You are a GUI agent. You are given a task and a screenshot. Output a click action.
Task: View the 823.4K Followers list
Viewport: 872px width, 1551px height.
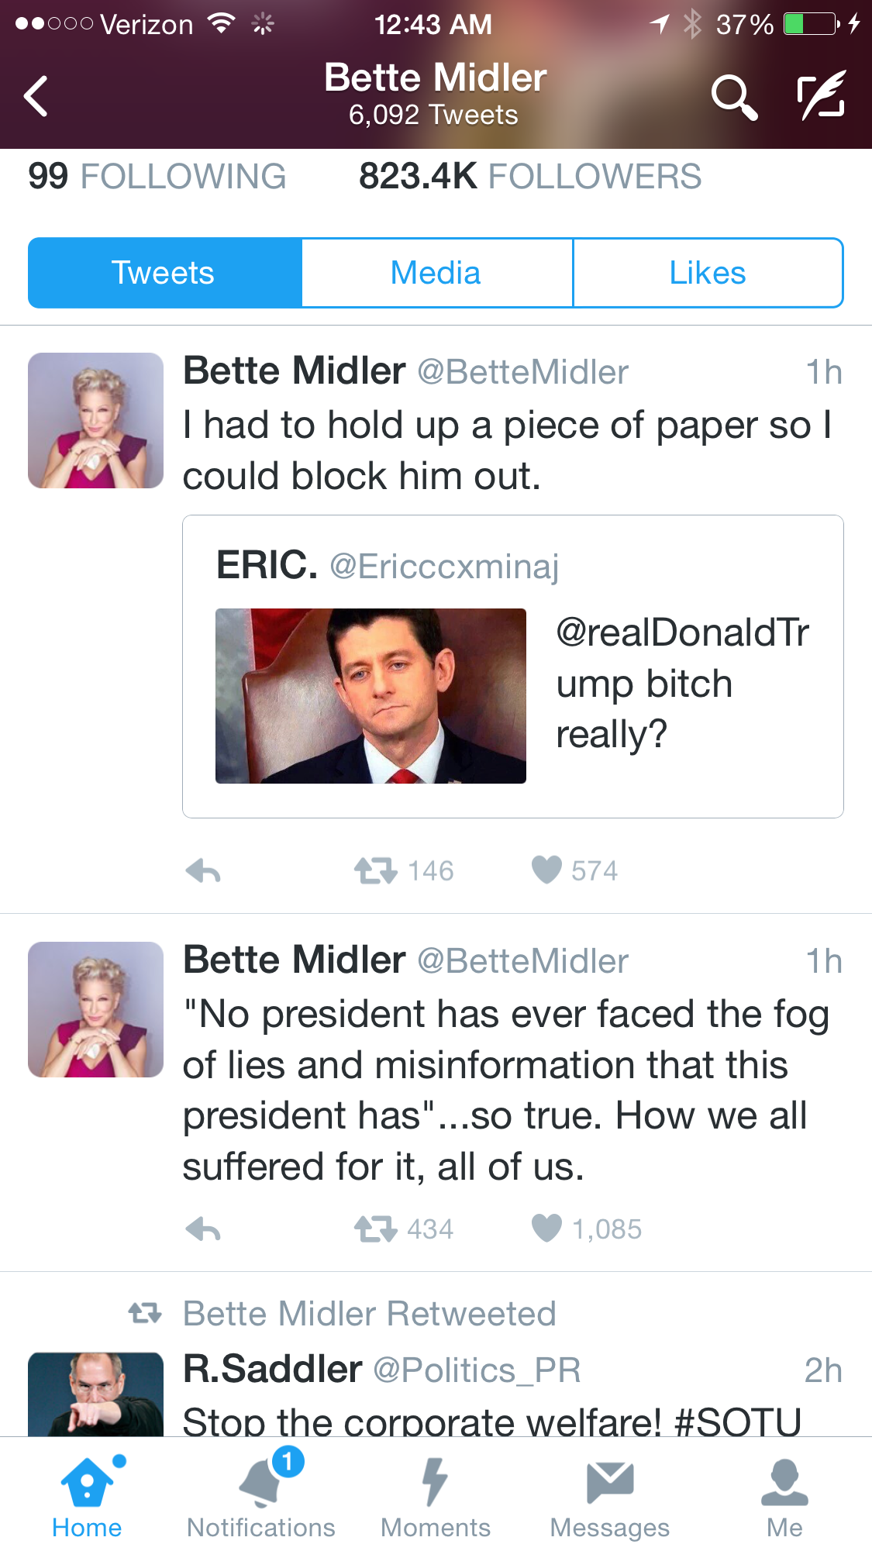[x=530, y=177]
